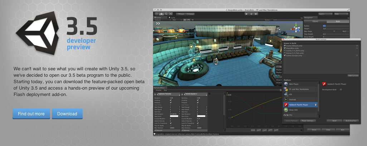The image size is (367, 146).
Task: Click the Download button
Action: coord(67,114)
